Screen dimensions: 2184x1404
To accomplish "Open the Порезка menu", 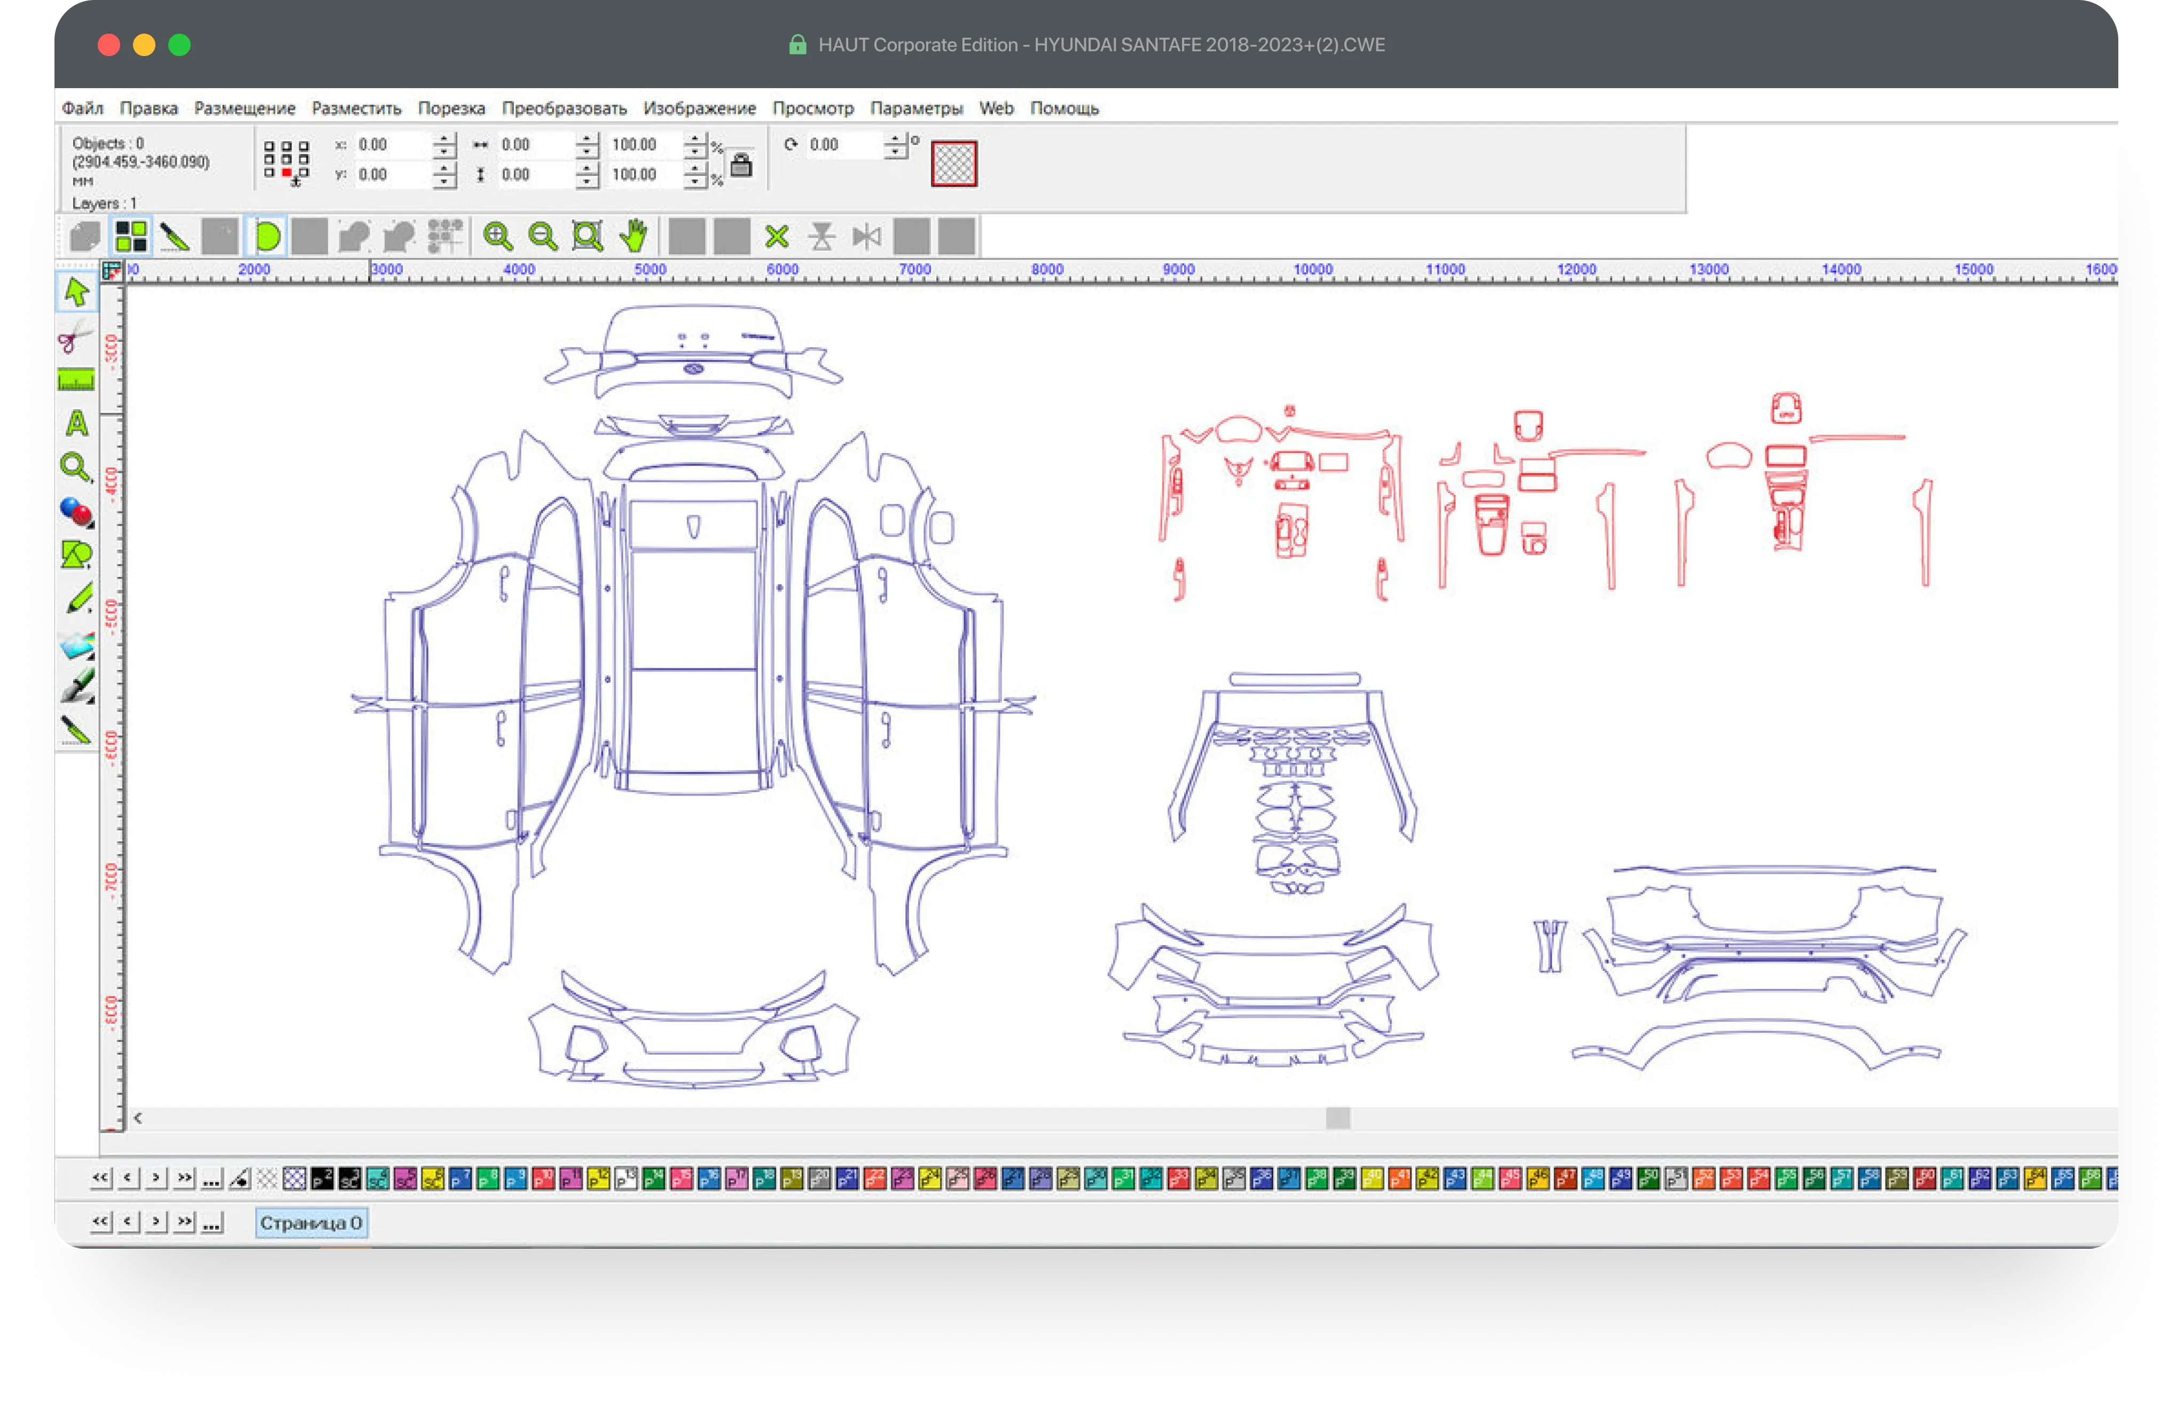I will coord(451,108).
